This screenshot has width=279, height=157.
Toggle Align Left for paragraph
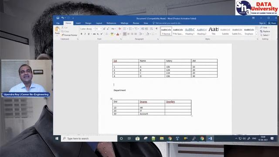(125, 34)
